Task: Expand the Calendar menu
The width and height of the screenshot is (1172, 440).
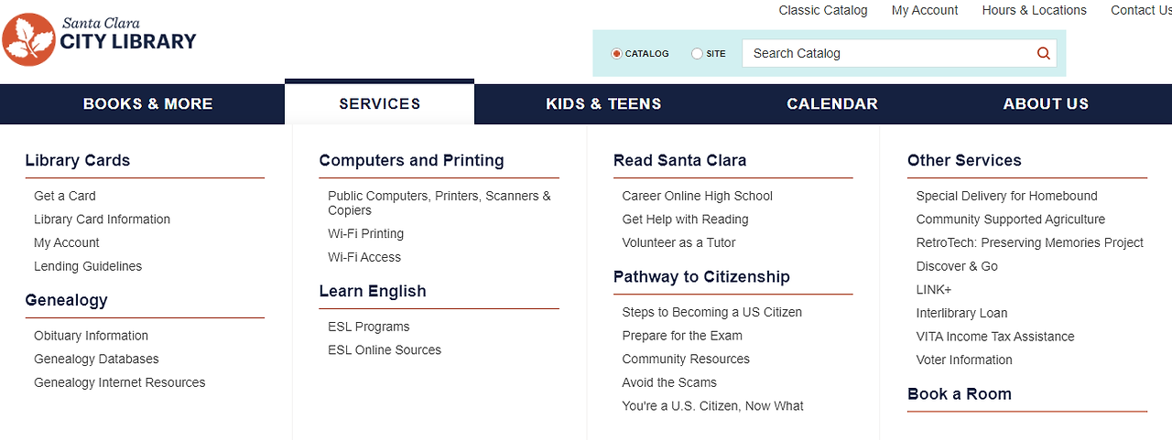Action: tap(832, 104)
